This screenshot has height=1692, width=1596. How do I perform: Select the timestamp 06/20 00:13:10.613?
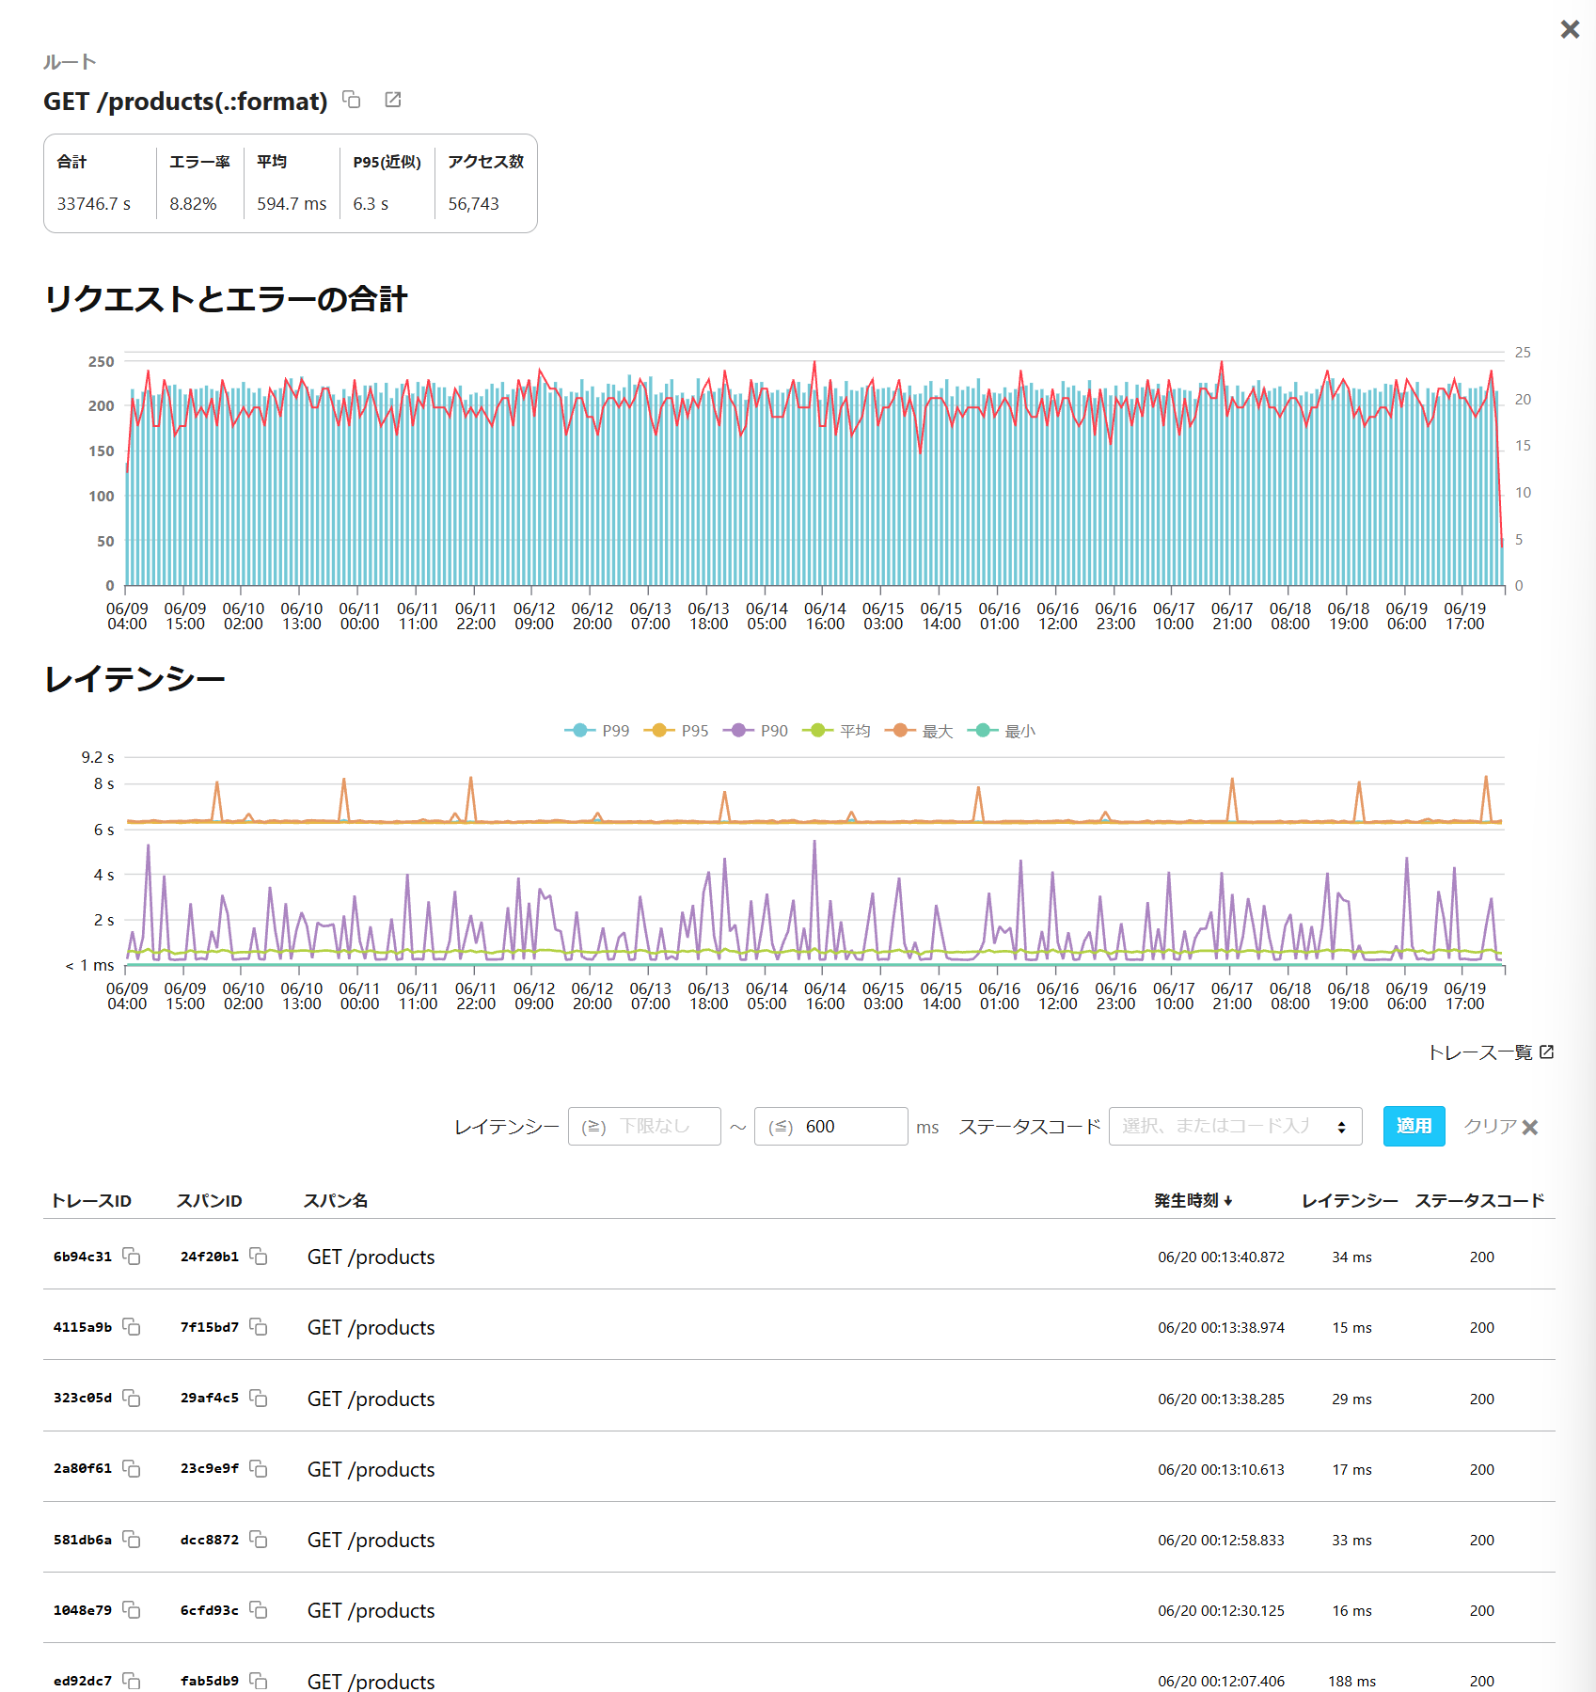coord(1221,1469)
